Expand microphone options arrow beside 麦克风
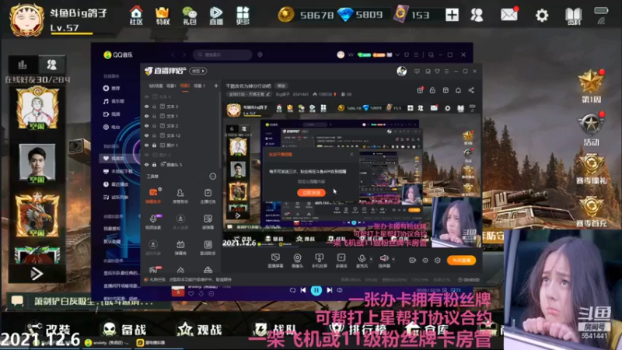The height and width of the screenshot is (350, 622). point(371,259)
